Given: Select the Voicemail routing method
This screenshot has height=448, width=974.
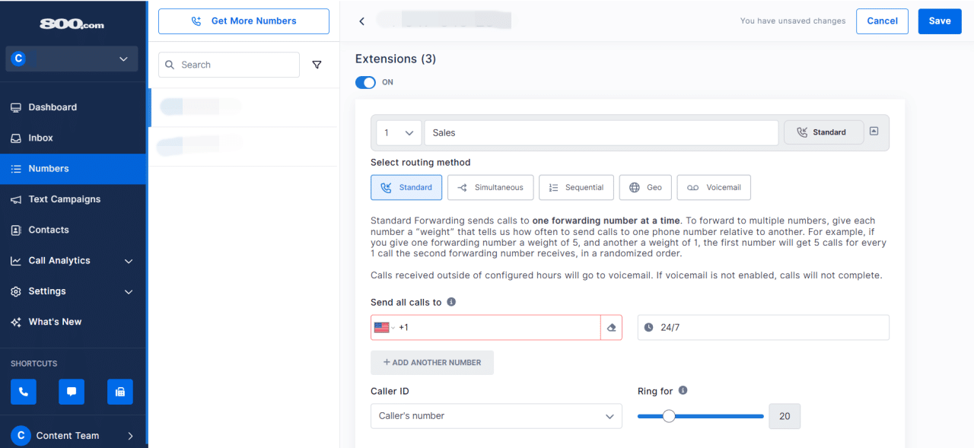Looking at the screenshot, I should tap(713, 187).
